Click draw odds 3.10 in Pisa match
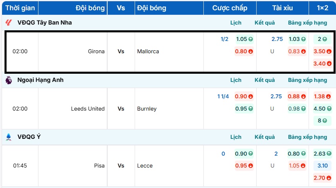Image resolution: width=336 pixels, height=188 pixels. point(322,166)
